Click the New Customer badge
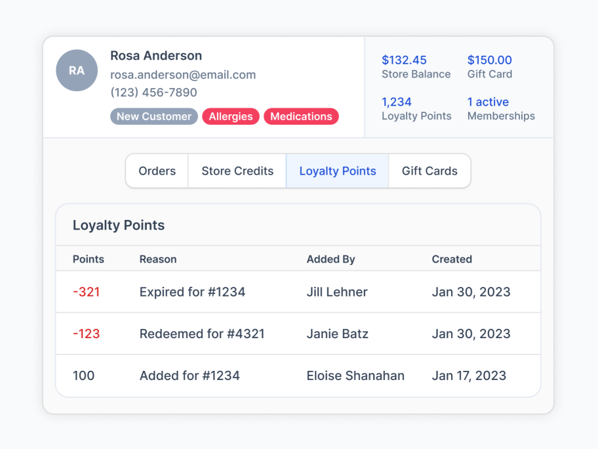Viewport: 598px width, 449px height. coord(154,116)
